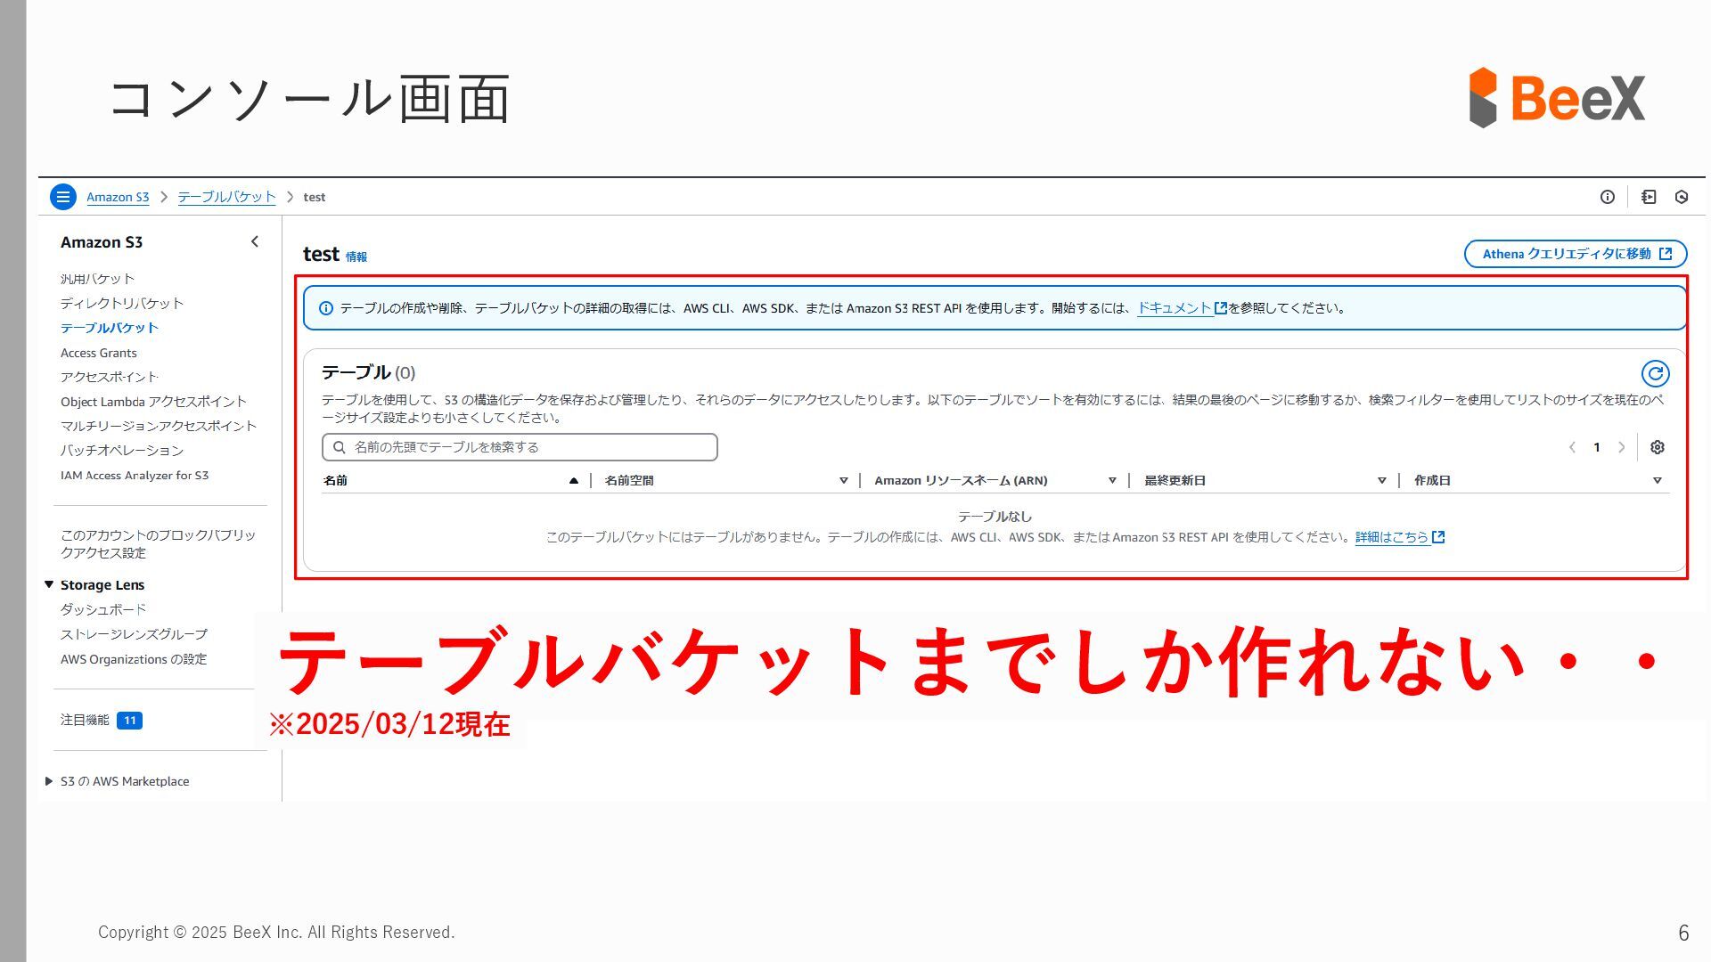The width and height of the screenshot is (1711, 962).
Task: Collapse the Amazon S3 sidebar
Action: (255, 241)
